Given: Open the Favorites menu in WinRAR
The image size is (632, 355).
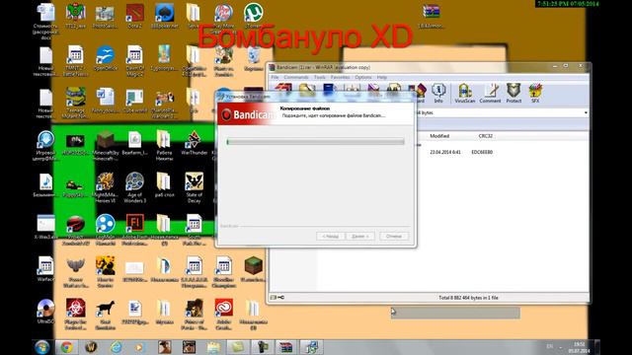Looking at the screenshot, I should coord(340,77).
